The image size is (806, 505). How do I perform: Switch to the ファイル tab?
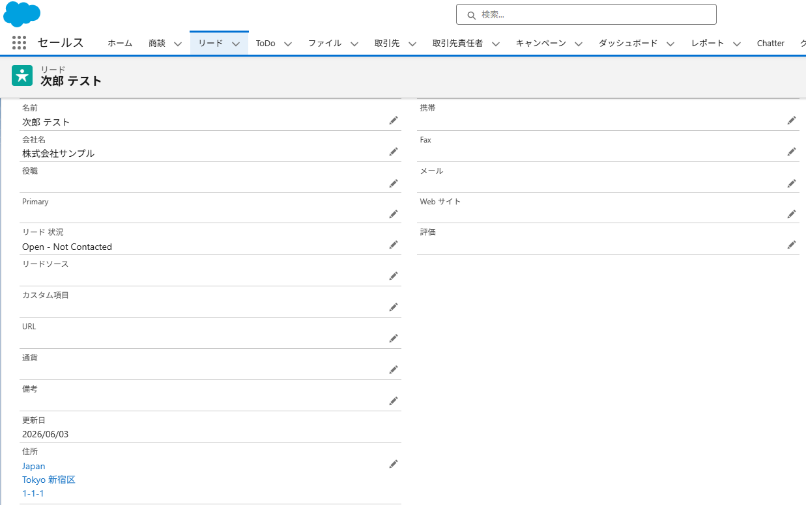(324, 44)
